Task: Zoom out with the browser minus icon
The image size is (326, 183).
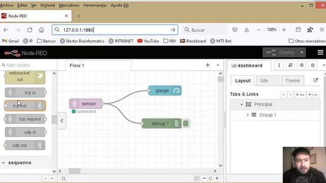Action: click(x=258, y=30)
